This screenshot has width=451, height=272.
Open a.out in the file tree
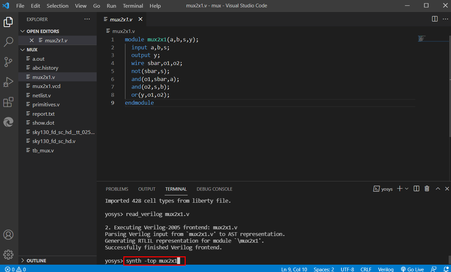click(57, 59)
